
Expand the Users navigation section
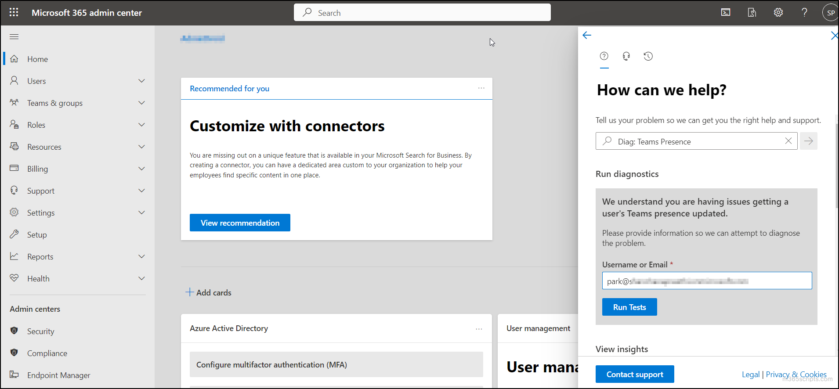(x=141, y=81)
